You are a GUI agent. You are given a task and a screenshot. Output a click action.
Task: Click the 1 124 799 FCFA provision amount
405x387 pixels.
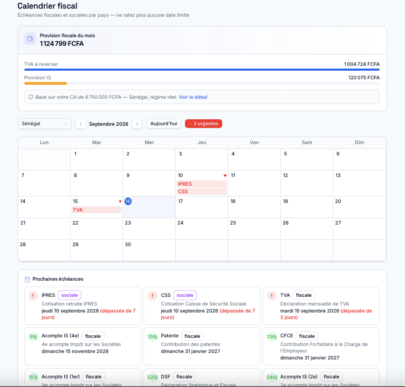point(61,43)
